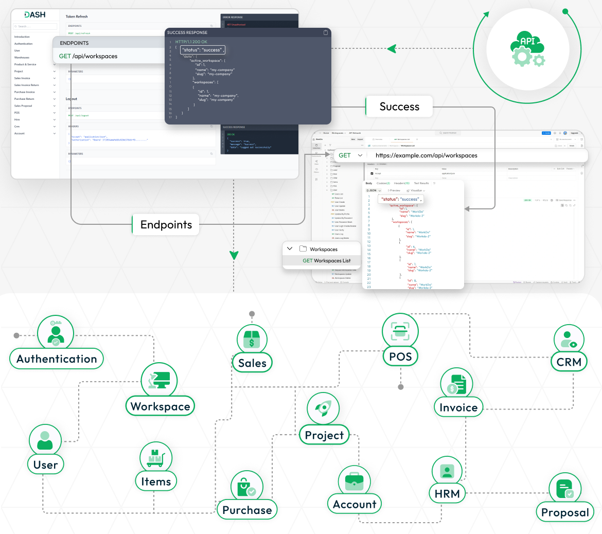The image size is (602, 534).
Task: Click the API cloud gears icon
Action: 527,49
